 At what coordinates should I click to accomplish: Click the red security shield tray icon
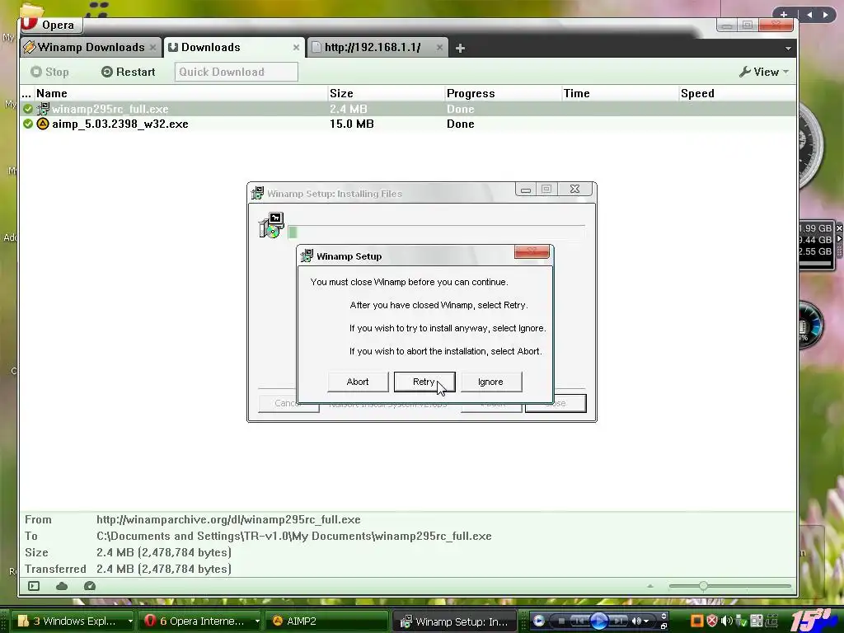[711, 621]
